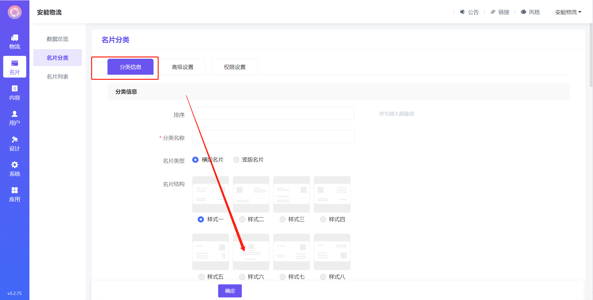Open the 用户 user sidebar icon
Screen dimensions: 593x300
pyautogui.click(x=15, y=114)
